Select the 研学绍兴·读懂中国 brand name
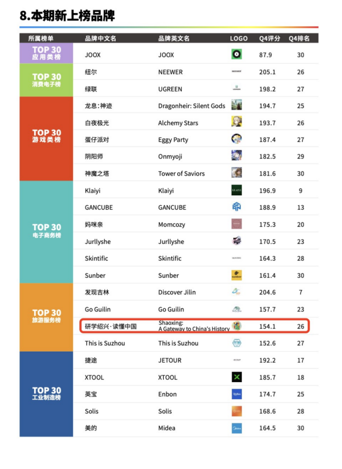Screen dimensions: 342x469 tap(110, 326)
